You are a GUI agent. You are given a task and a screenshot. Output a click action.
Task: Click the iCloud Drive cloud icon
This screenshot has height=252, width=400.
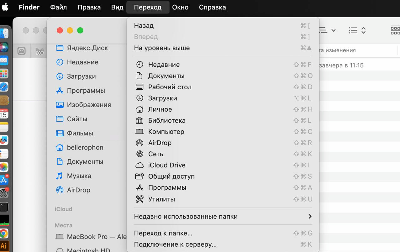139,165
